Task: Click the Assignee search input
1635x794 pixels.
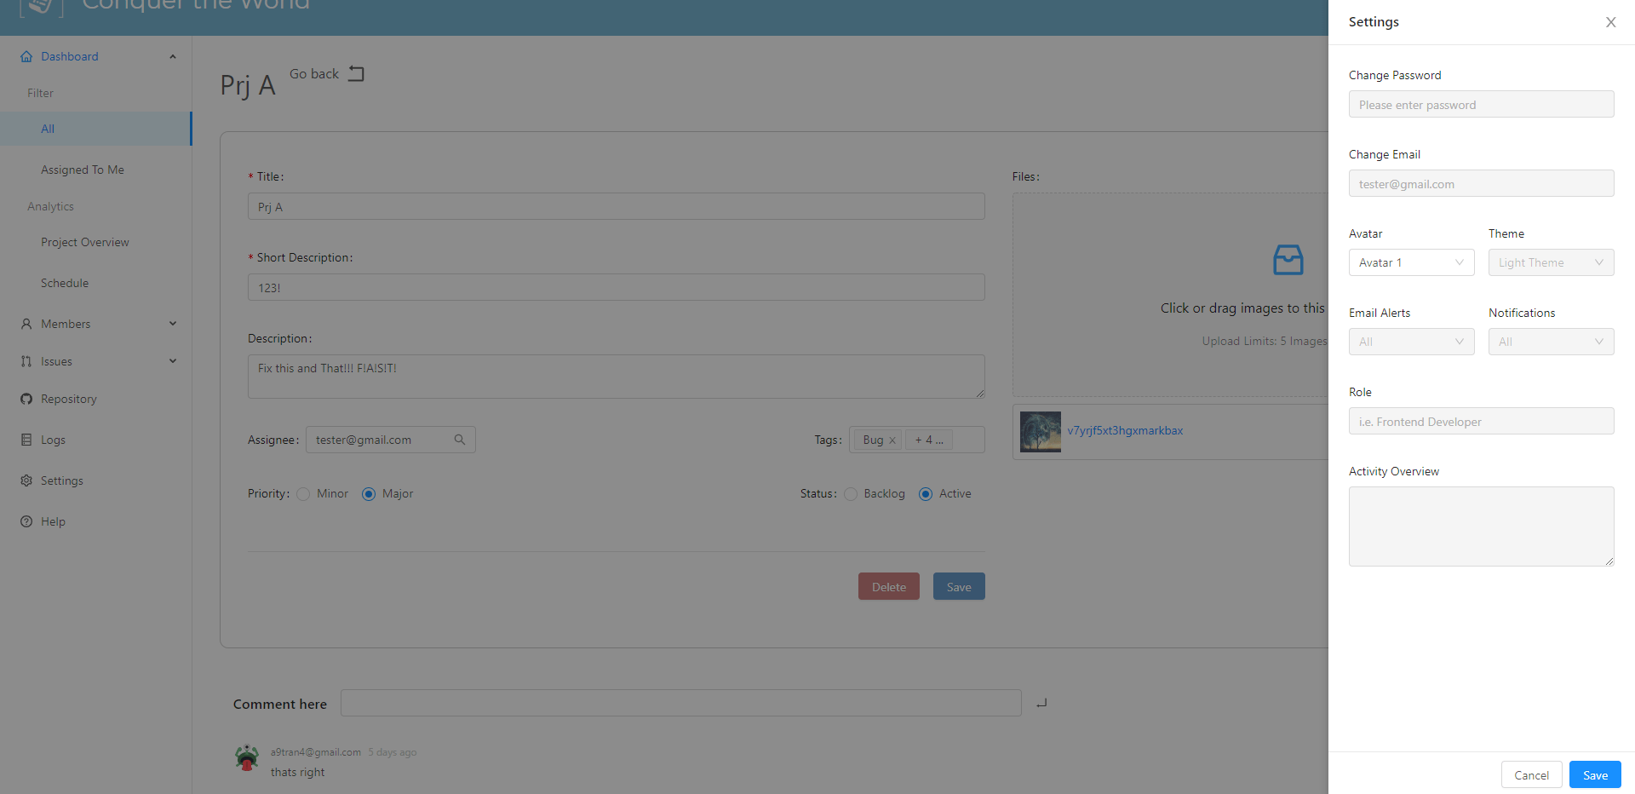Action: coord(390,440)
